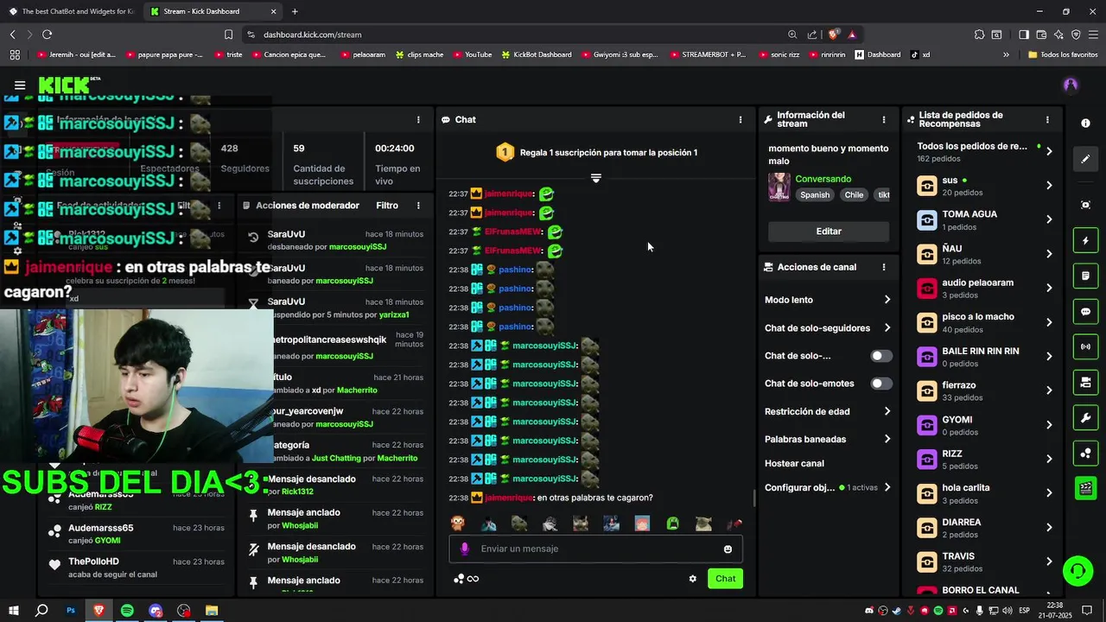The image size is (1106, 622).
Task: Open chat settings gear
Action: pos(692,579)
